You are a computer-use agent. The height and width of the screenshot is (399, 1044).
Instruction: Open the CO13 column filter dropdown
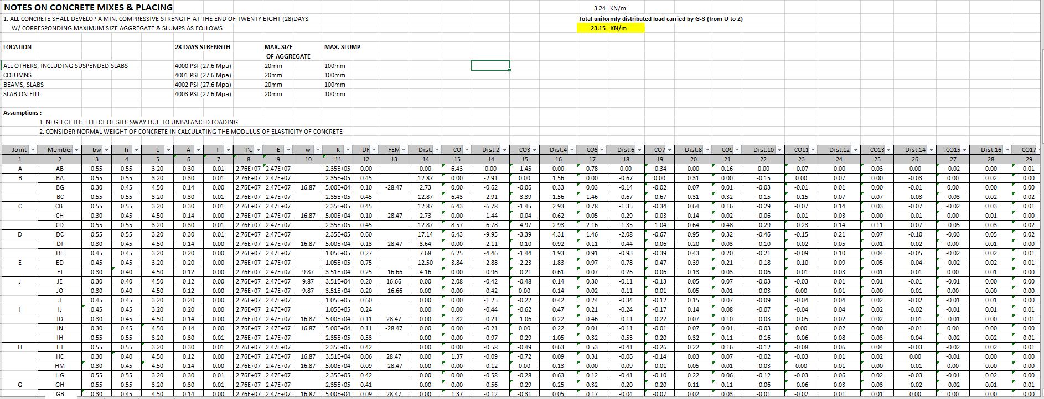889,150
